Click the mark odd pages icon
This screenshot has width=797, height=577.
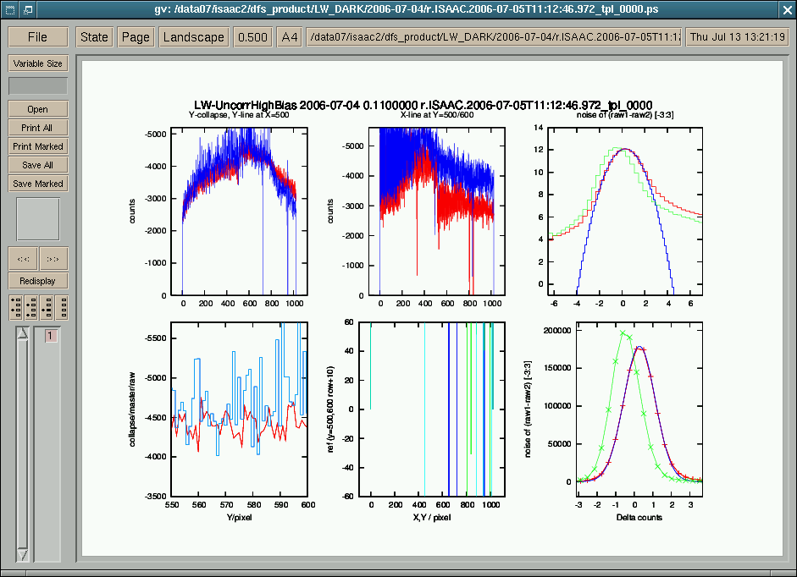point(15,307)
